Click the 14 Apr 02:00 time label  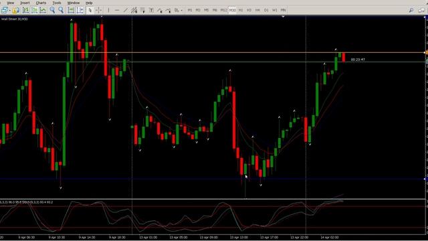tap(330, 238)
